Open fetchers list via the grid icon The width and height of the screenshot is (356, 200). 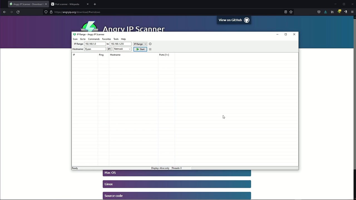click(150, 49)
